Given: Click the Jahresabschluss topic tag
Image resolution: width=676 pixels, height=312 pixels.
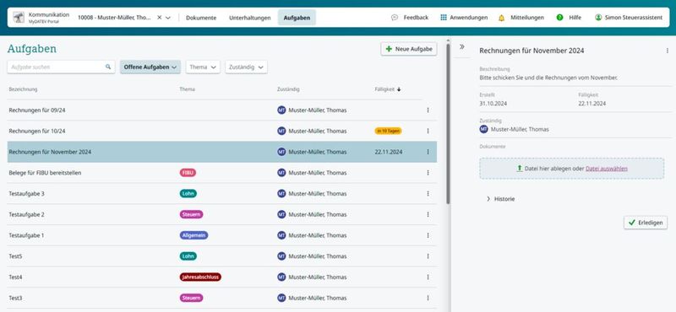Looking at the screenshot, I should point(200,277).
